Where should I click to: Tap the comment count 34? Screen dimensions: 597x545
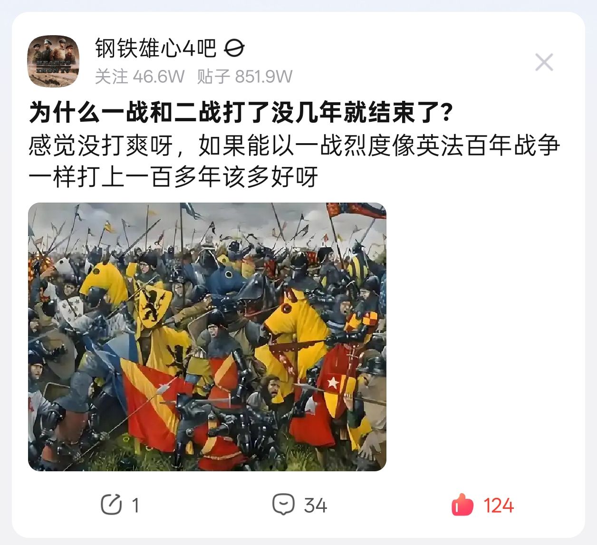coord(316,506)
